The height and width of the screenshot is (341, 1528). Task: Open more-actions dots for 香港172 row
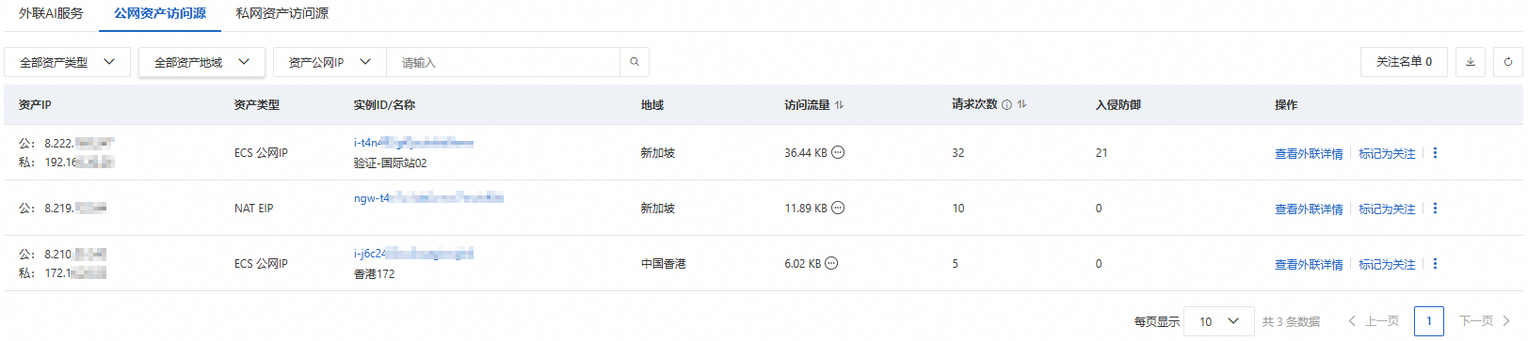point(1435,264)
